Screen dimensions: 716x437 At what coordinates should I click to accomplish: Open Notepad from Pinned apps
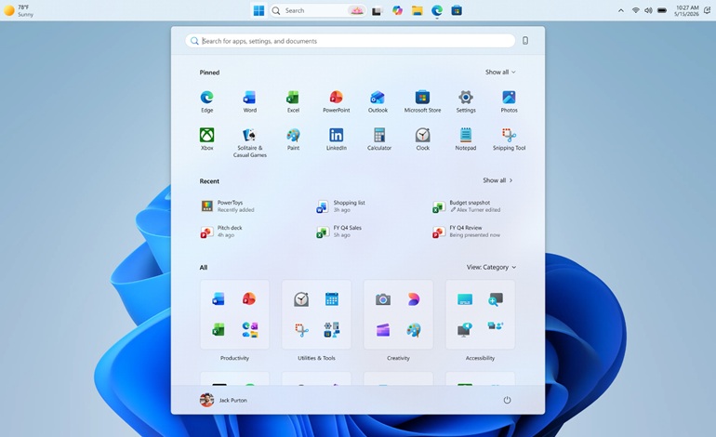tap(466, 139)
